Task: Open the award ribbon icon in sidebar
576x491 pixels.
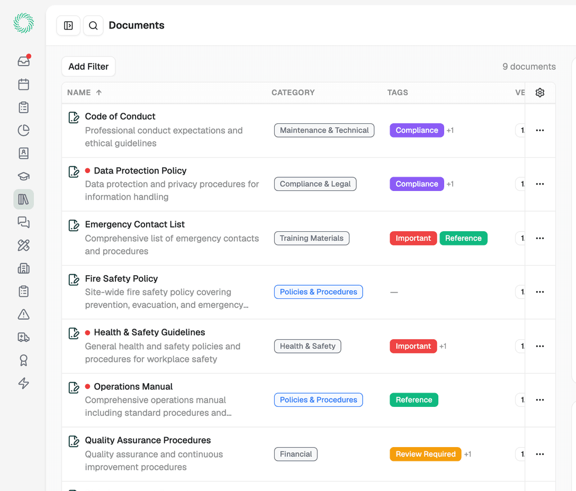Action: coord(23,360)
